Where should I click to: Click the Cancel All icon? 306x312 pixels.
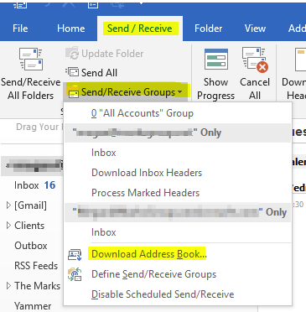click(x=255, y=60)
